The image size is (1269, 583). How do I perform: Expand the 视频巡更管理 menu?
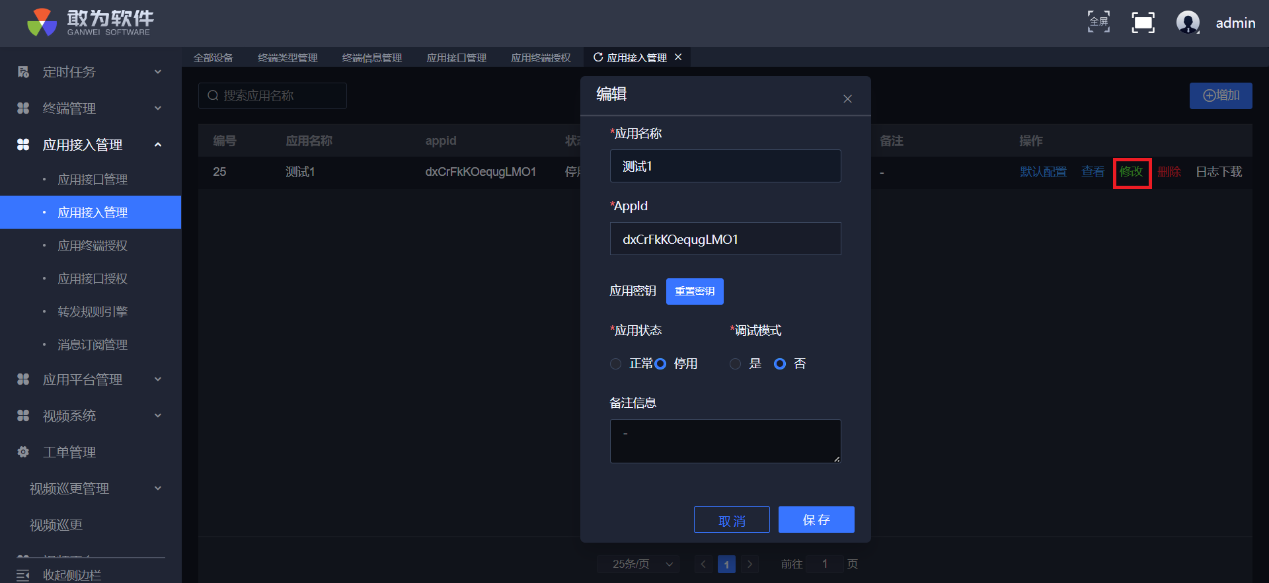(158, 488)
